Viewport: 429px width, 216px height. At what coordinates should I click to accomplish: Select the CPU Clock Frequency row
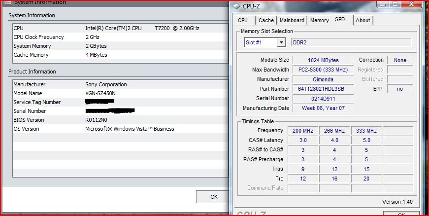tap(120, 37)
